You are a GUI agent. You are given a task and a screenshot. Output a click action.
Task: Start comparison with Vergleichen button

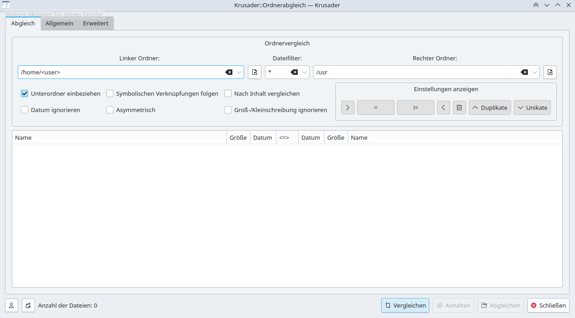click(x=405, y=305)
